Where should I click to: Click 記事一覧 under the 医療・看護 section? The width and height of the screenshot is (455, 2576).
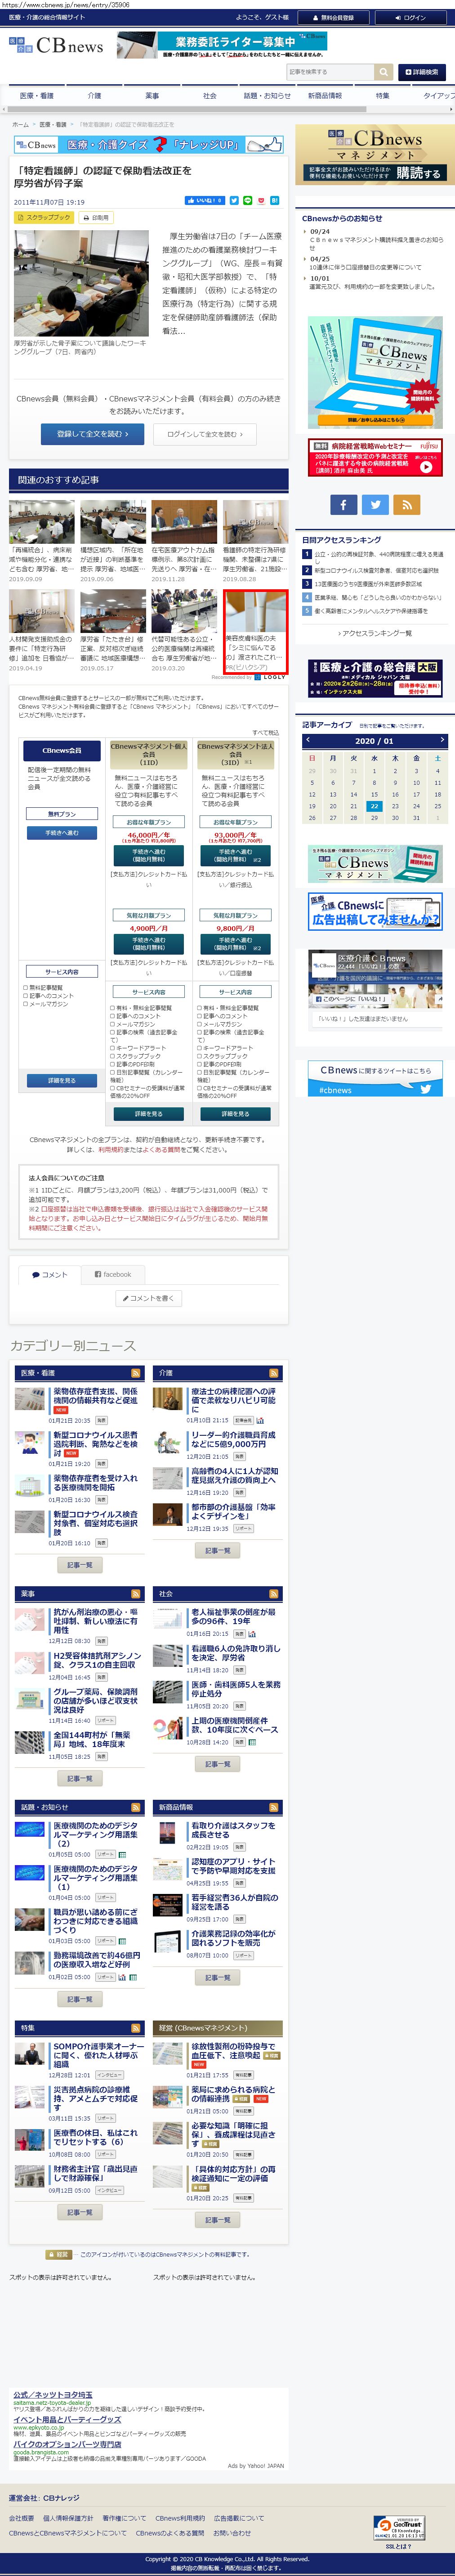80,1565
